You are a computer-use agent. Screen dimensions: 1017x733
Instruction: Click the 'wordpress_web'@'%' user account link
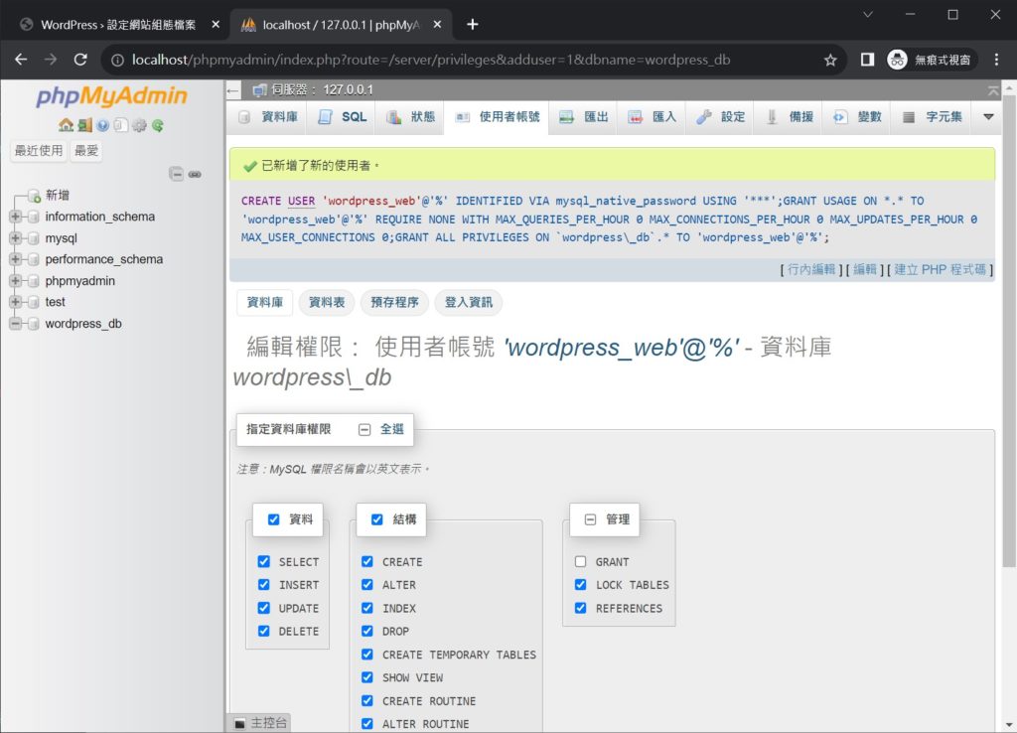[x=622, y=348]
